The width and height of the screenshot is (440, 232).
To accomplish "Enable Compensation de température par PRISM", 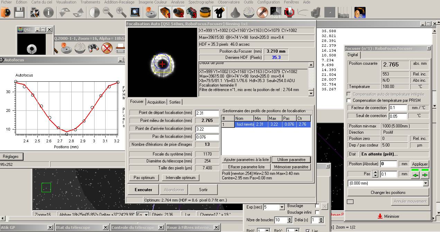I will (349, 100).
